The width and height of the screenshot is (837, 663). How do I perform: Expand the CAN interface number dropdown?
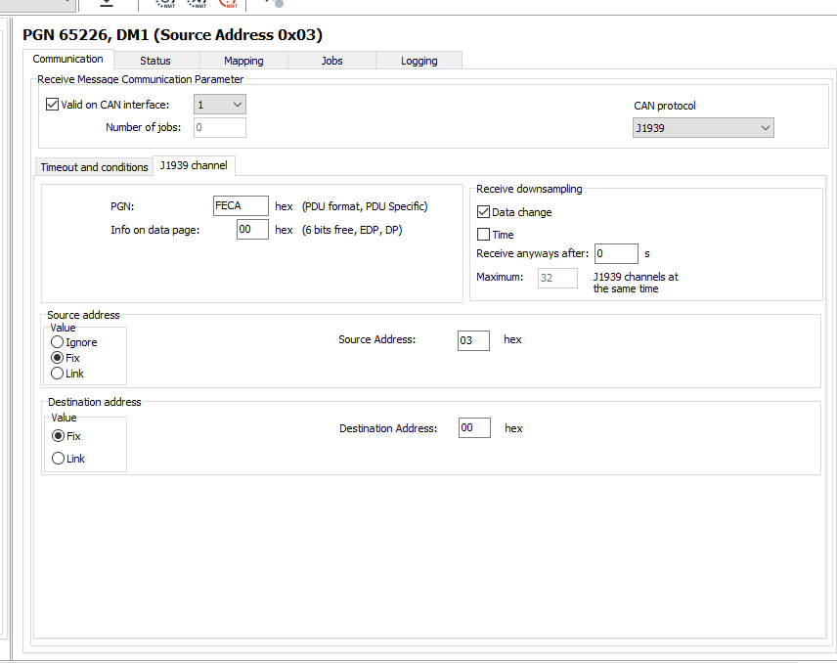[219, 105]
